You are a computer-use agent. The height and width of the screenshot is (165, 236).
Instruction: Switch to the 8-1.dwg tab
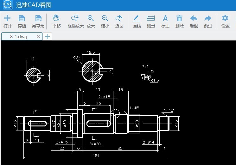(x=19, y=36)
